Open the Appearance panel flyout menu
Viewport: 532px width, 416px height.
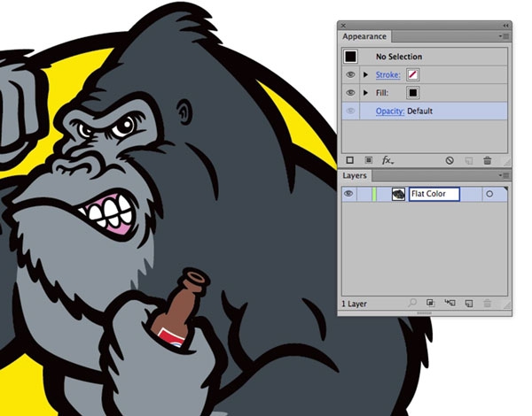504,36
